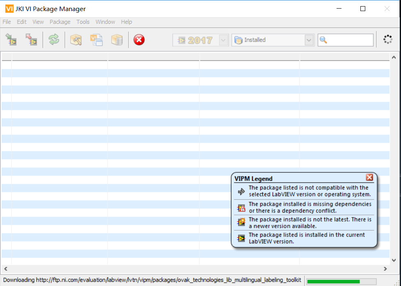
Task: Click the package repository box icon
Action: (117, 40)
